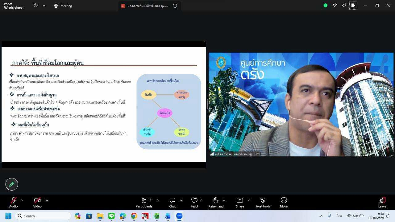Screen dimensions: 395x222
Task: Show hidden system tray icons
Action: point(321,216)
